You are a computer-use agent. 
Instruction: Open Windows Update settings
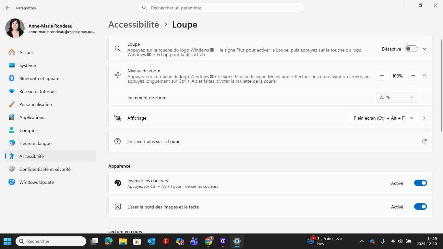pos(51,182)
